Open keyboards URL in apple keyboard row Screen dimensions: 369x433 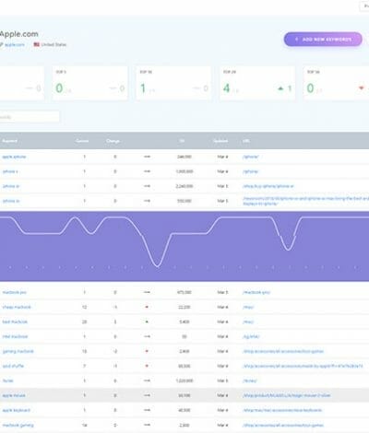pyautogui.click(x=282, y=410)
